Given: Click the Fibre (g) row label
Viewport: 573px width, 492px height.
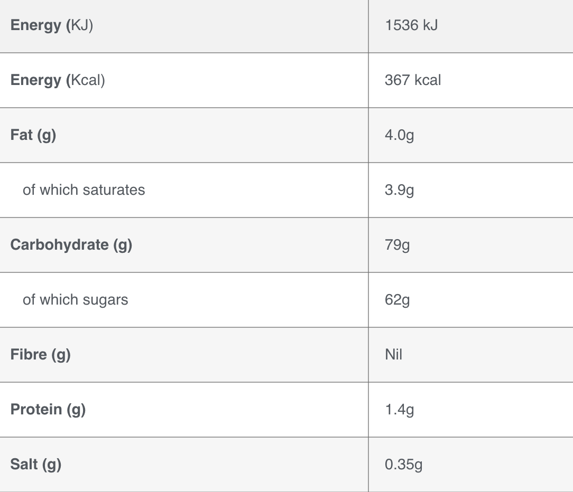Looking at the screenshot, I should (41, 355).
